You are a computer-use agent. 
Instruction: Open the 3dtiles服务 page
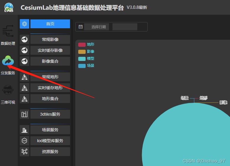point(50,114)
